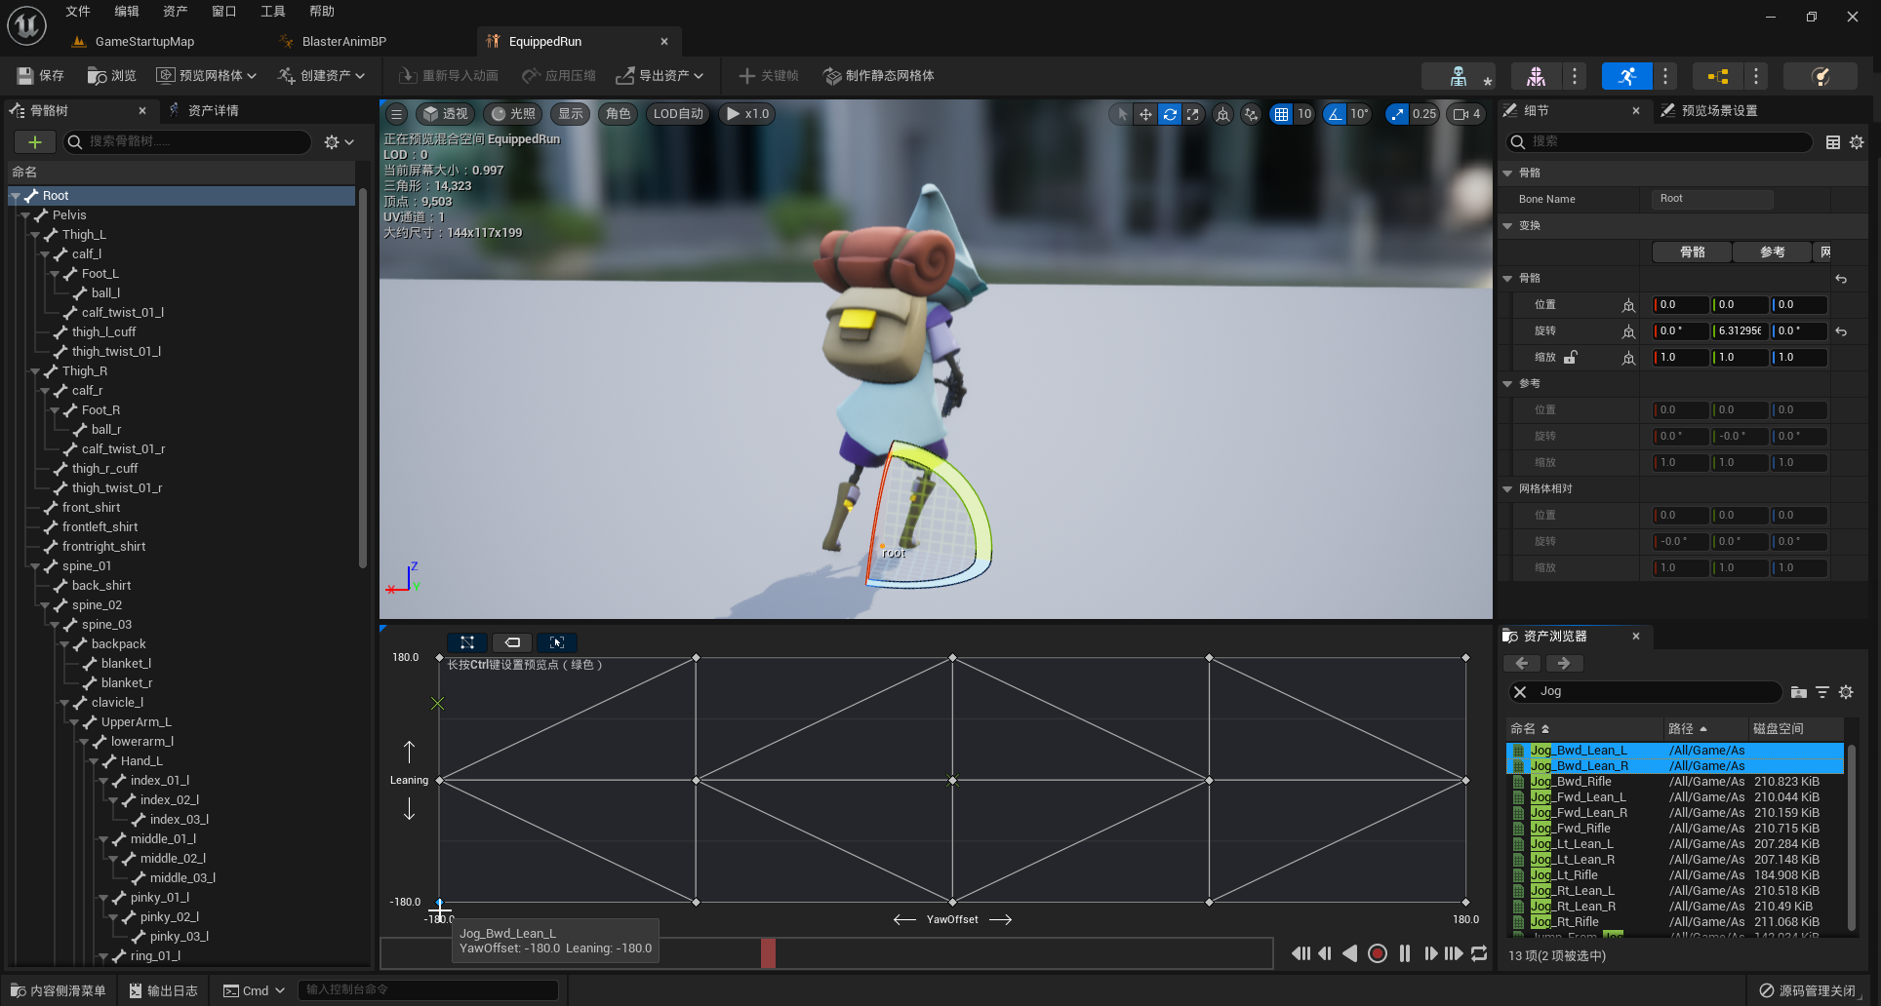Switch to the Animation editor mode
This screenshot has height=1006, width=1881.
point(1626,76)
